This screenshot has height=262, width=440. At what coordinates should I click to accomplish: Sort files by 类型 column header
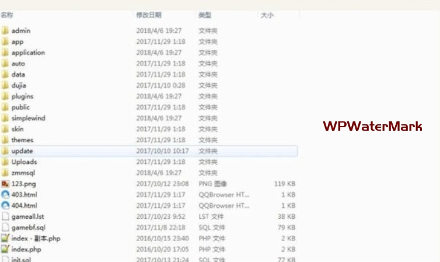(205, 15)
